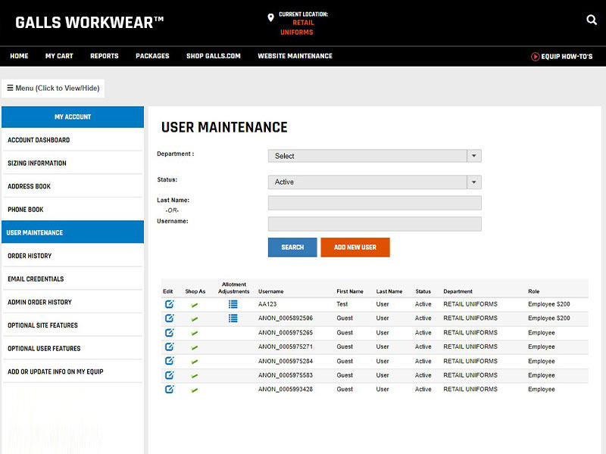Image resolution: width=606 pixels, height=454 pixels.
Task: Focus the Username text field
Action: pyautogui.click(x=374, y=224)
